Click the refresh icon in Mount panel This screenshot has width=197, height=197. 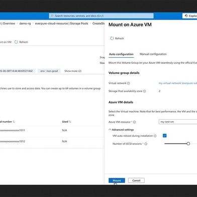click(x=112, y=38)
